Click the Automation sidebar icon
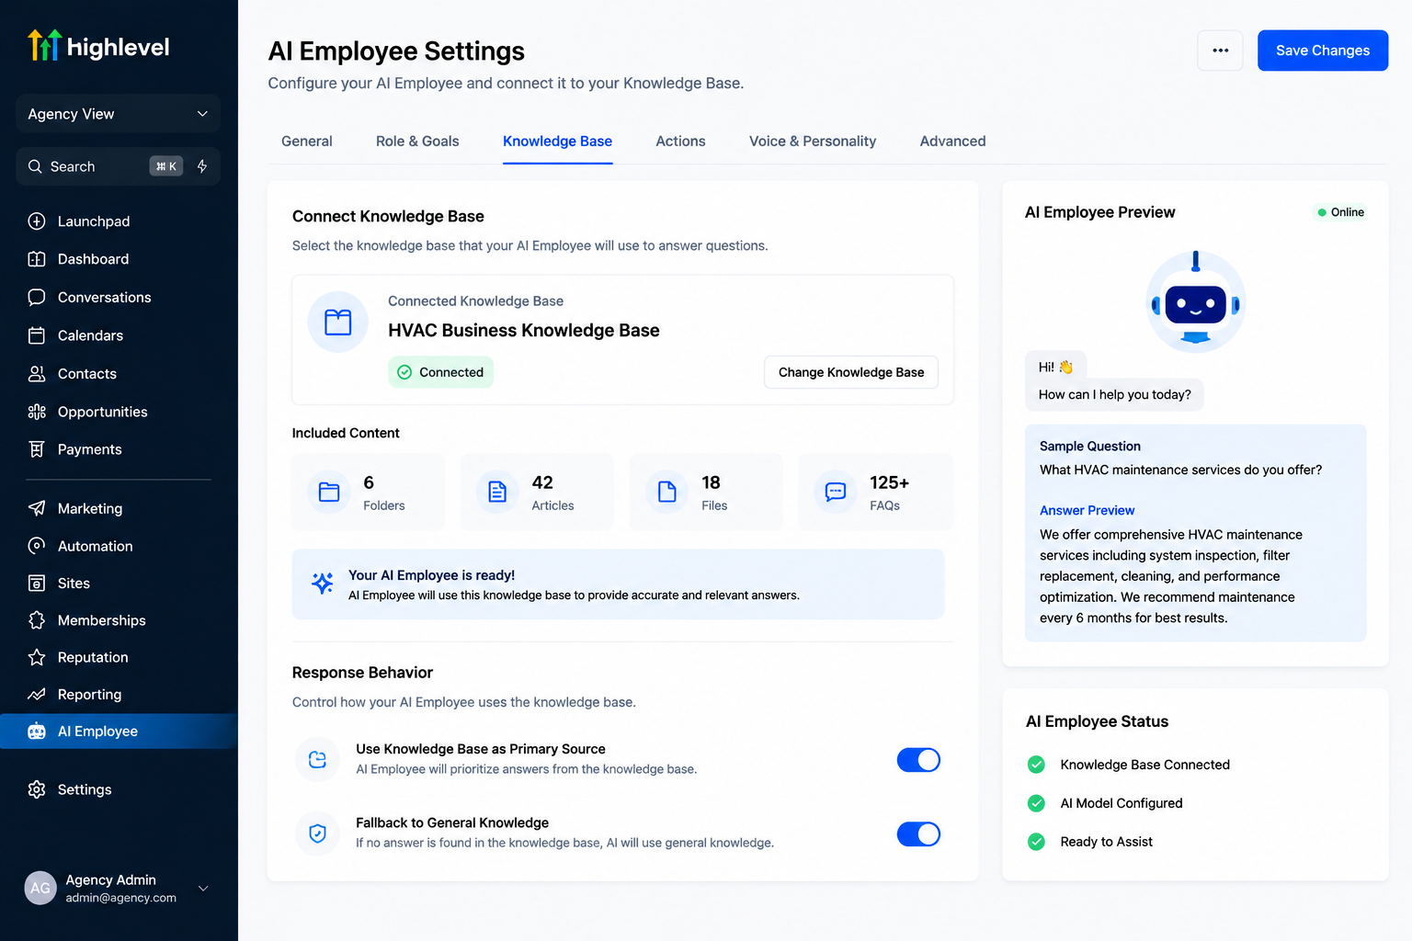1412x941 pixels. [x=37, y=546]
